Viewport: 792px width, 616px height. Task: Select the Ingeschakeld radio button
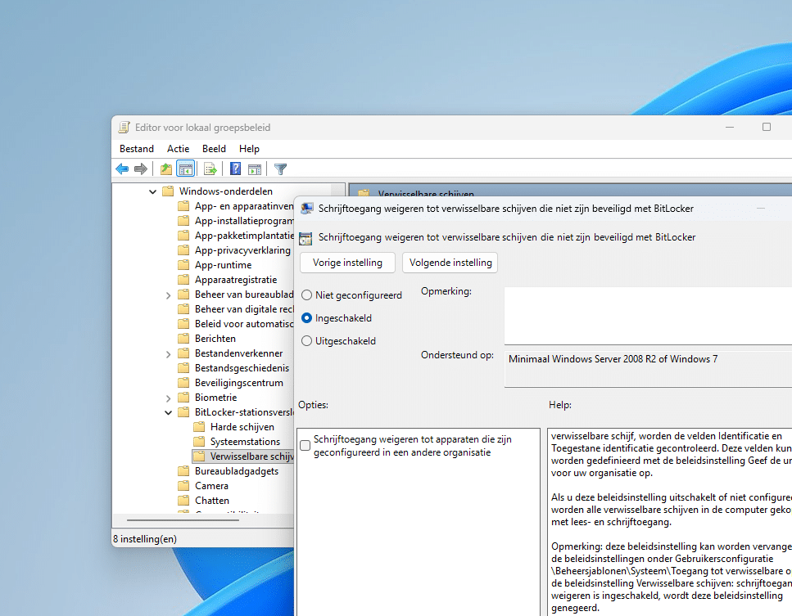coord(307,318)
